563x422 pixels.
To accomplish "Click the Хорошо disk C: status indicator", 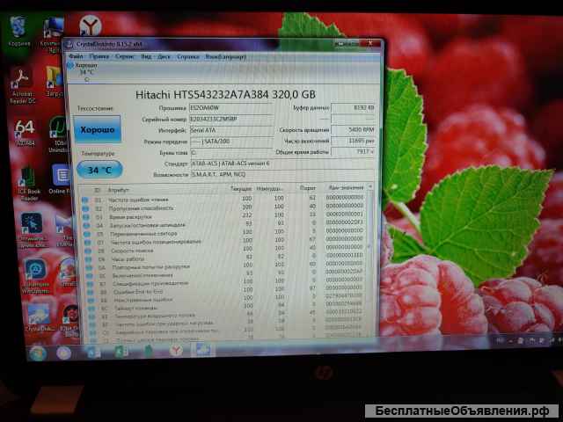I will click(x=82, y=72).
